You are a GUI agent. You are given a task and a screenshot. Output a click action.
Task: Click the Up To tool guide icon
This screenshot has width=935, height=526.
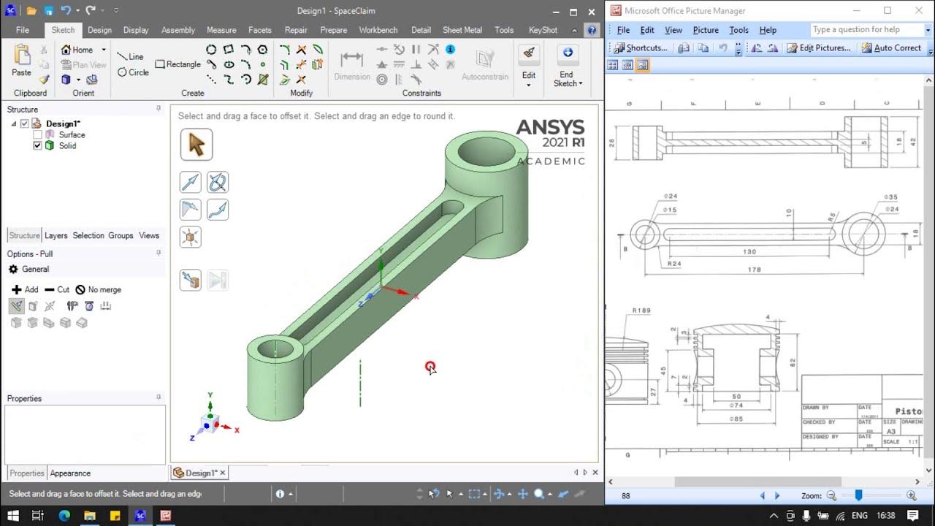(190, 280)
